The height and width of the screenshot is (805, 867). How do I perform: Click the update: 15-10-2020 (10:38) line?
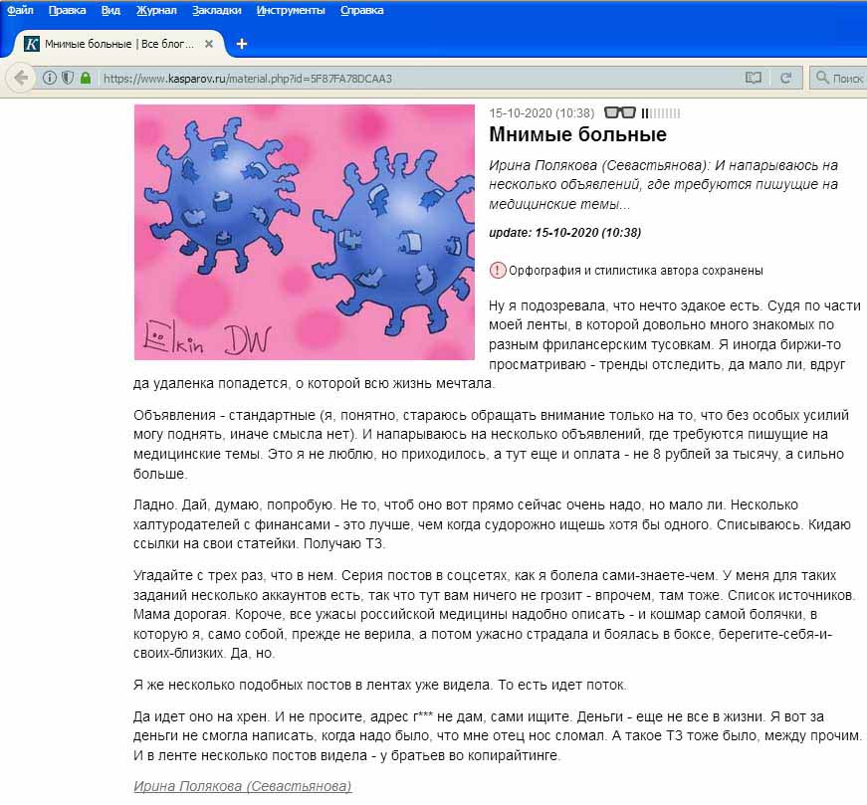click(x=564, y=233)
